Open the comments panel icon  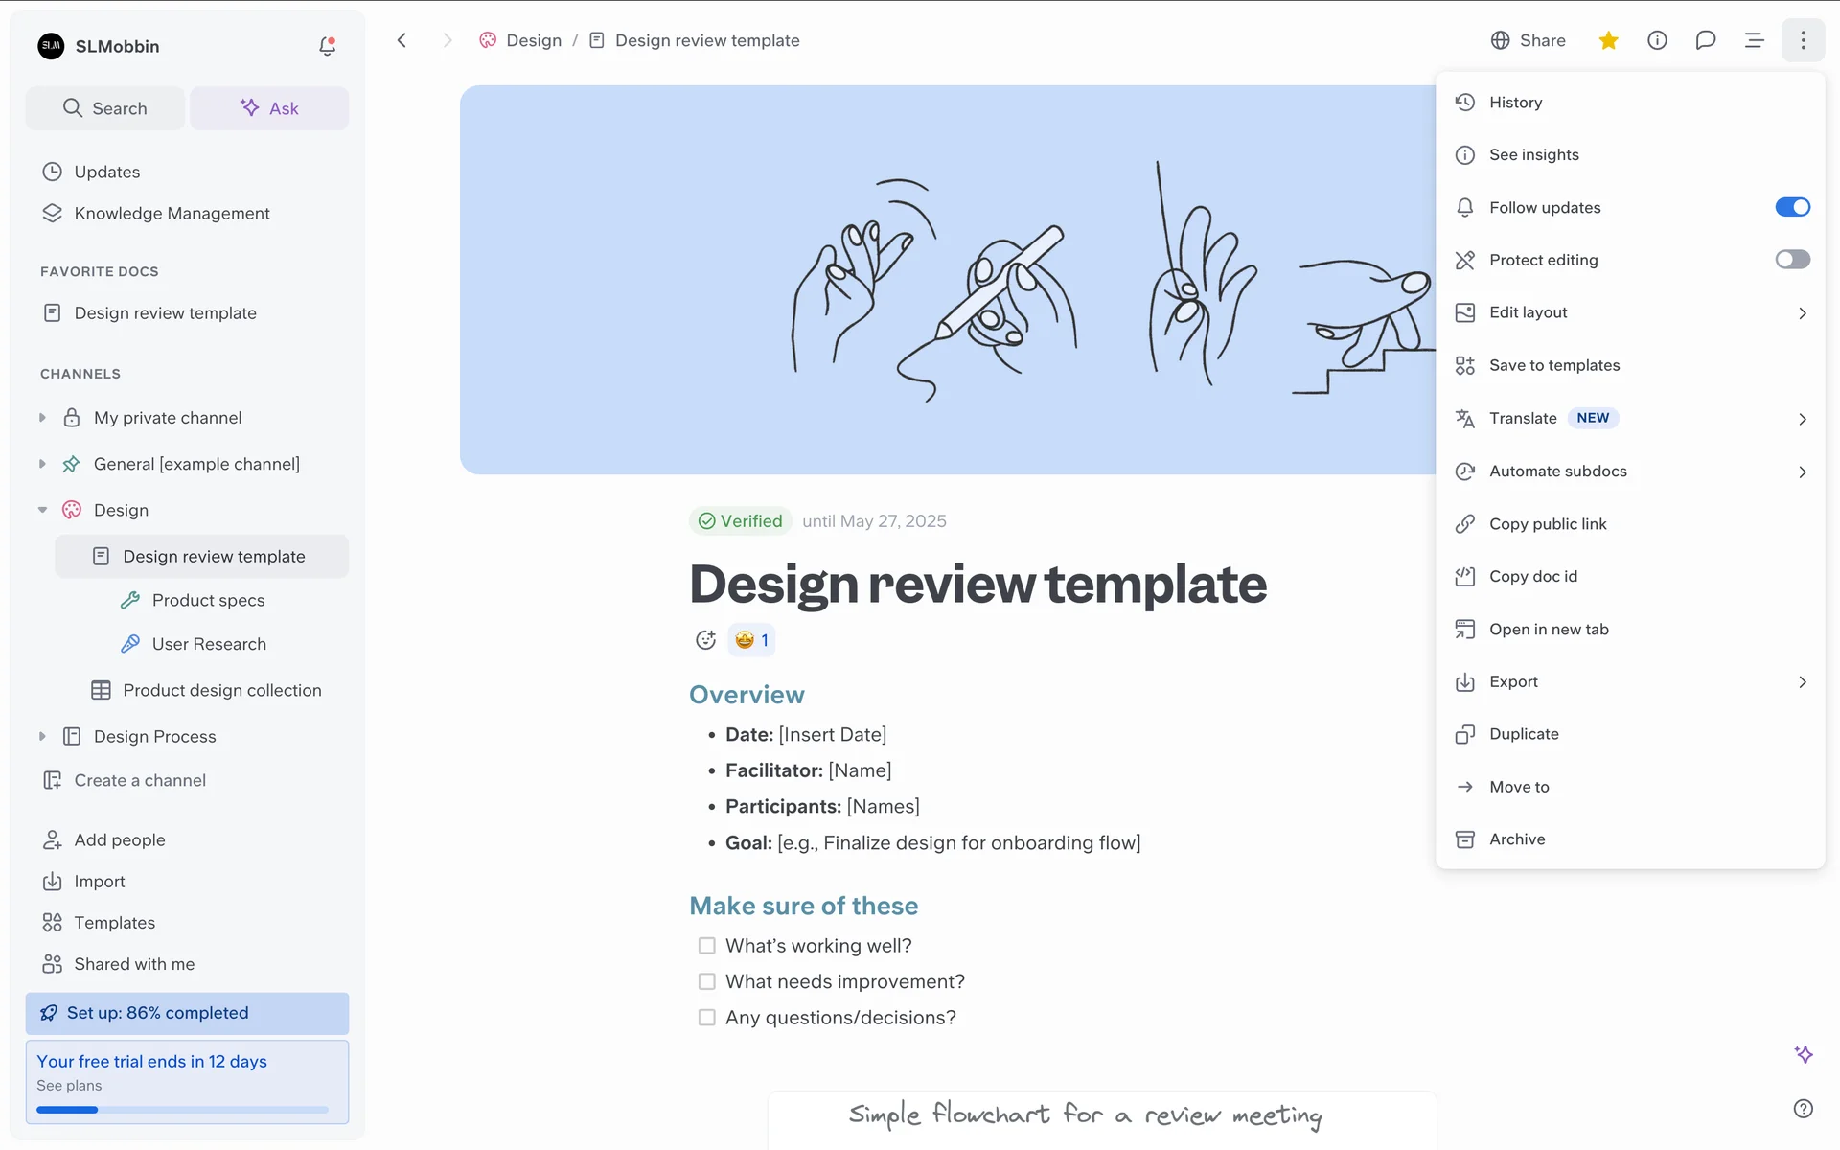(1705, 40)
